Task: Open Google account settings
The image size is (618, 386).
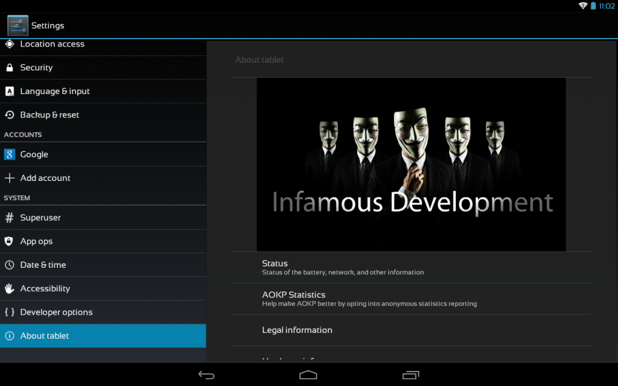Action: click(x=103, y=154)
